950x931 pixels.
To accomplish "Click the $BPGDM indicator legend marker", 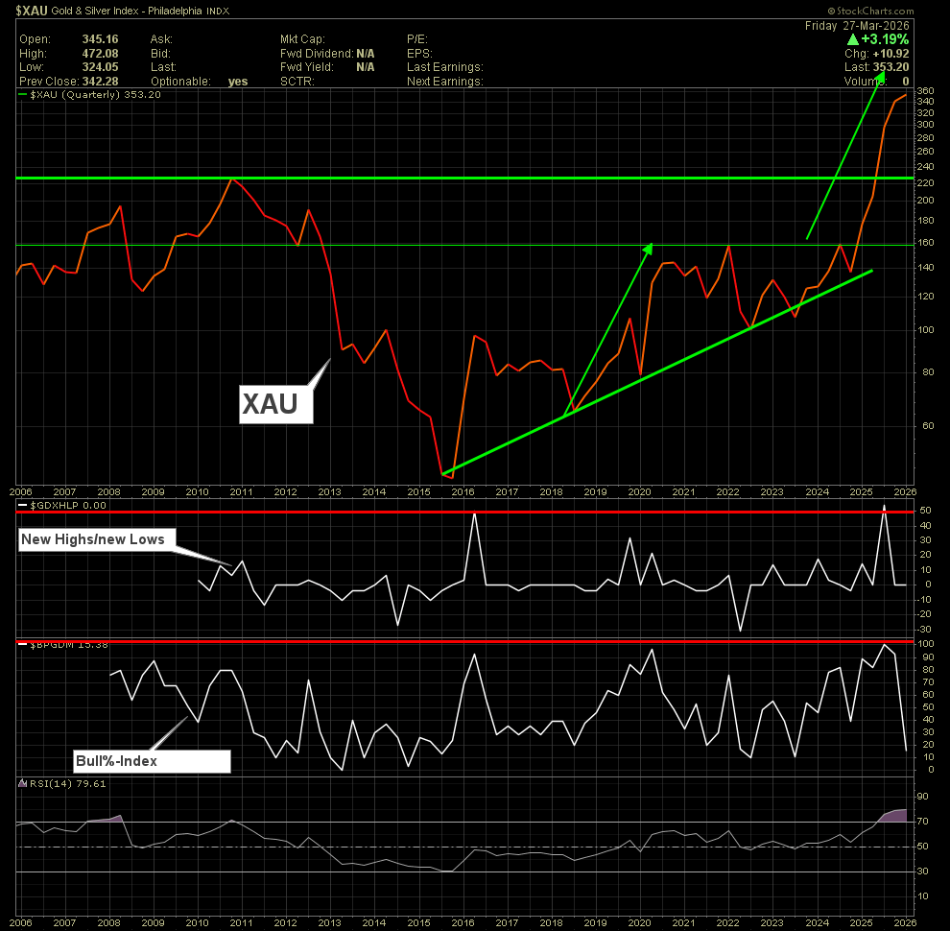I will (22, 644).
